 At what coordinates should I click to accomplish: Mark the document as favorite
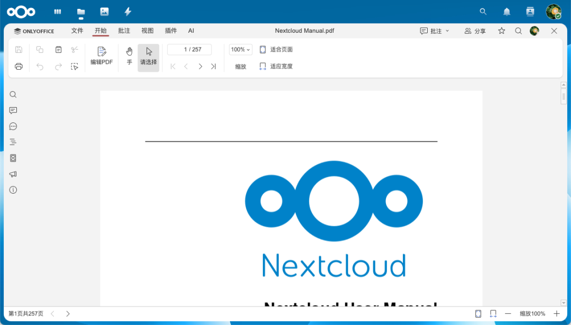coord(501,31)
